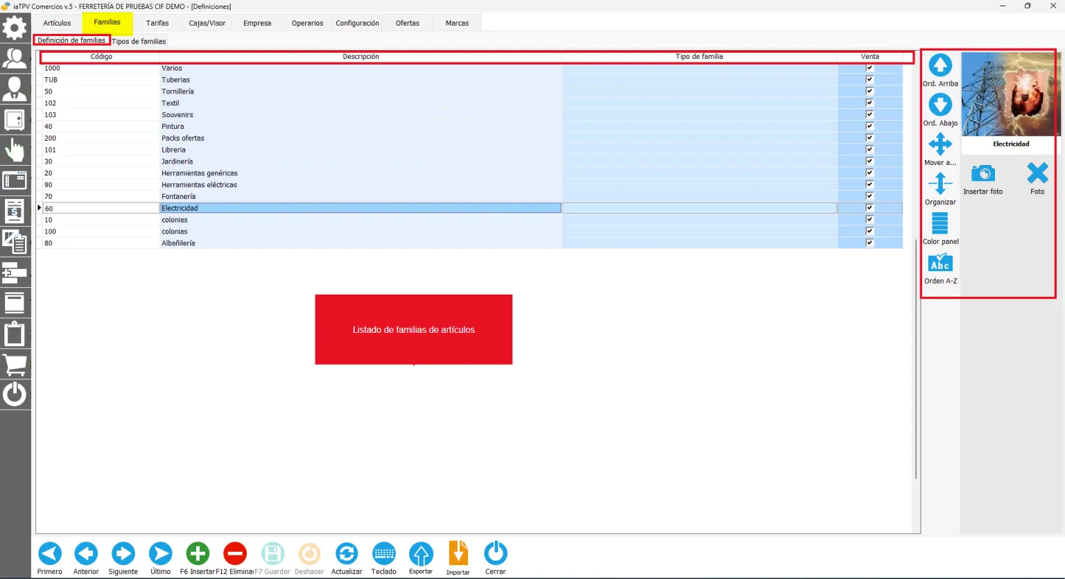The image size is (1065, 579).
Task: Click the Tipo de familia column header
Action: [700, 57]
